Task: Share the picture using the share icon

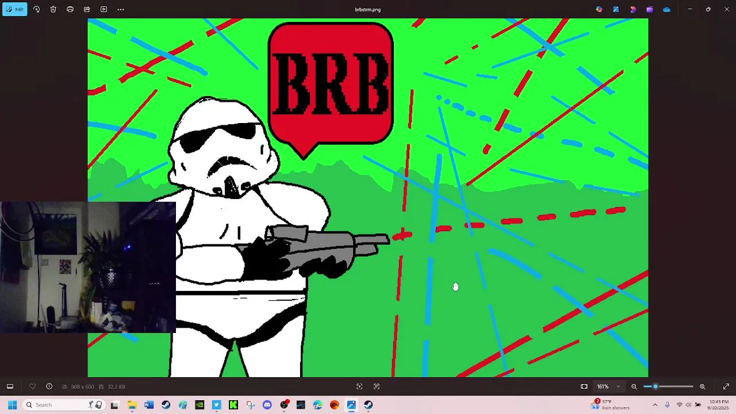Action: tap(87, 9)
